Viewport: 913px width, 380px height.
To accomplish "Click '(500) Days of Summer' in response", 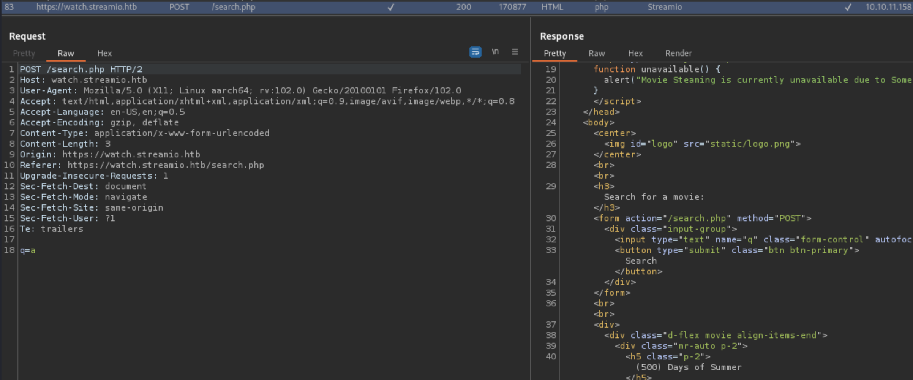I will 689,367.
